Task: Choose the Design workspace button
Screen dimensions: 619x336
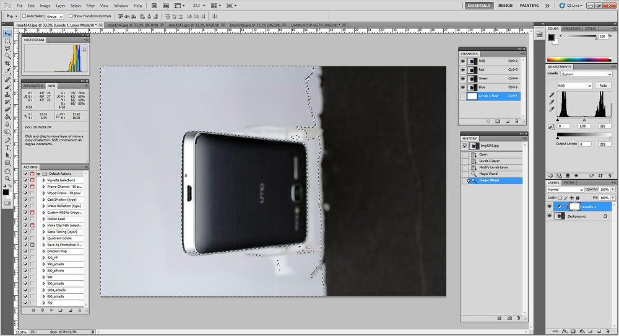Action: 505,6
